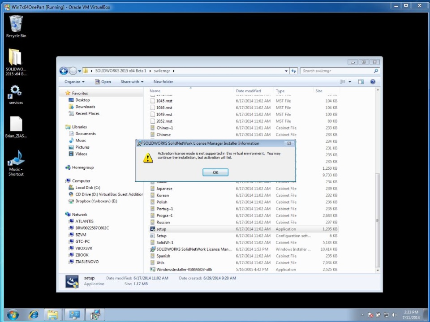
Task: Open the Organize menu
Action: click(x=74, y=82)
